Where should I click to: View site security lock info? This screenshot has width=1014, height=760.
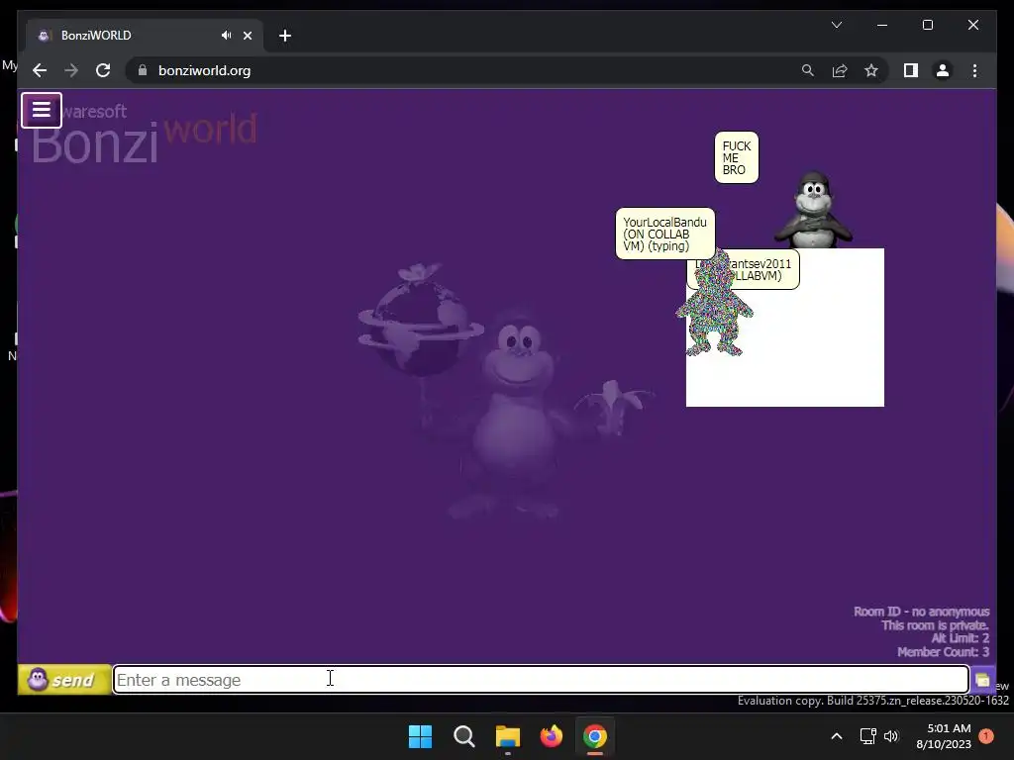point(143,70)
